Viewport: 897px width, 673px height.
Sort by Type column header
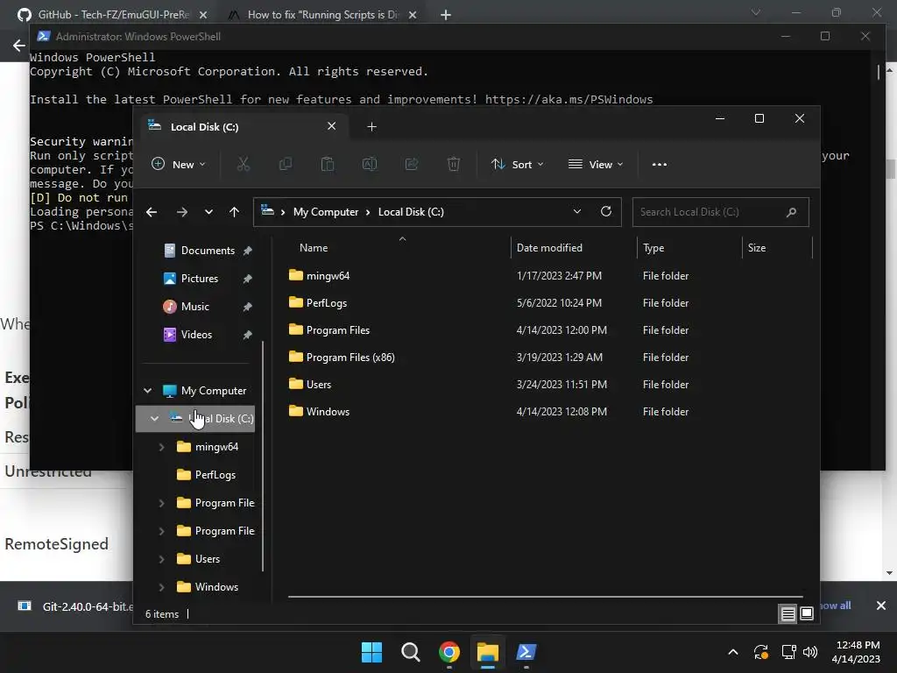[x=653, y=248]
